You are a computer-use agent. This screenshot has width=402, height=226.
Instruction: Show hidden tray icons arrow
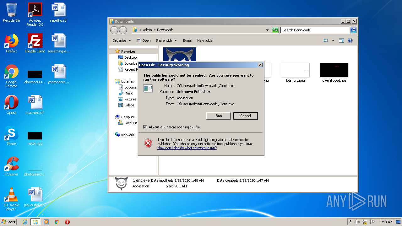(350, 222)
